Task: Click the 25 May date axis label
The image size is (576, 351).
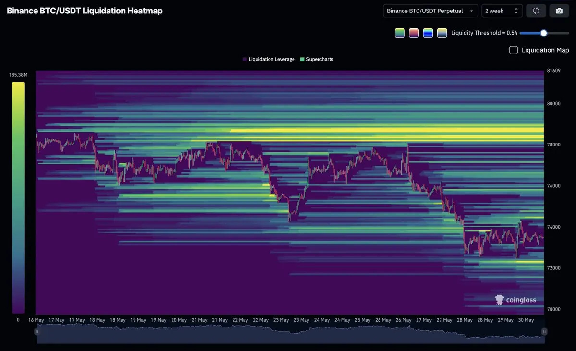Action: [x=363, y=320]
